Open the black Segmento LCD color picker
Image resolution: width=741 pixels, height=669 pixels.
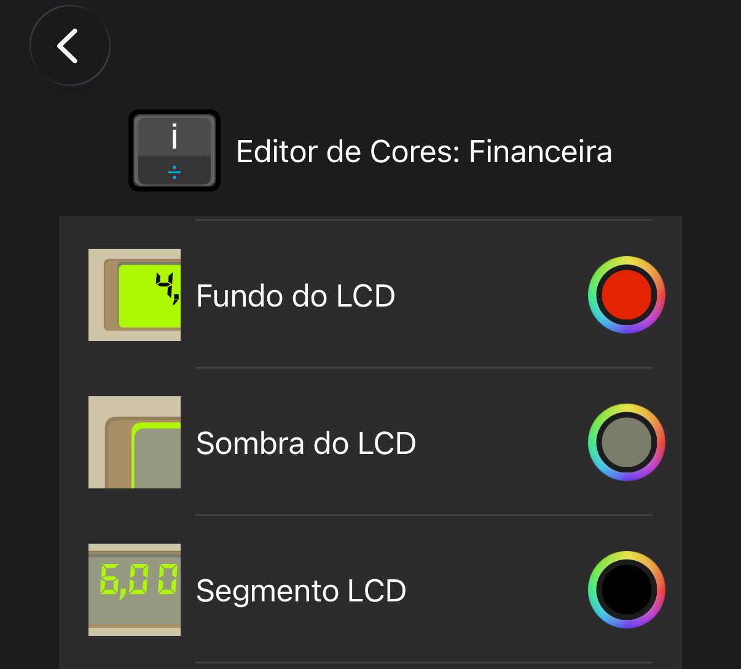(x=626, y=590)
